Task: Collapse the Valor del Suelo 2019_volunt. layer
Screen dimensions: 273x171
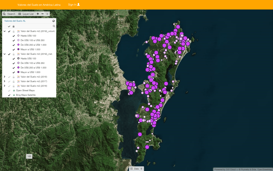Action: [5, 31]
